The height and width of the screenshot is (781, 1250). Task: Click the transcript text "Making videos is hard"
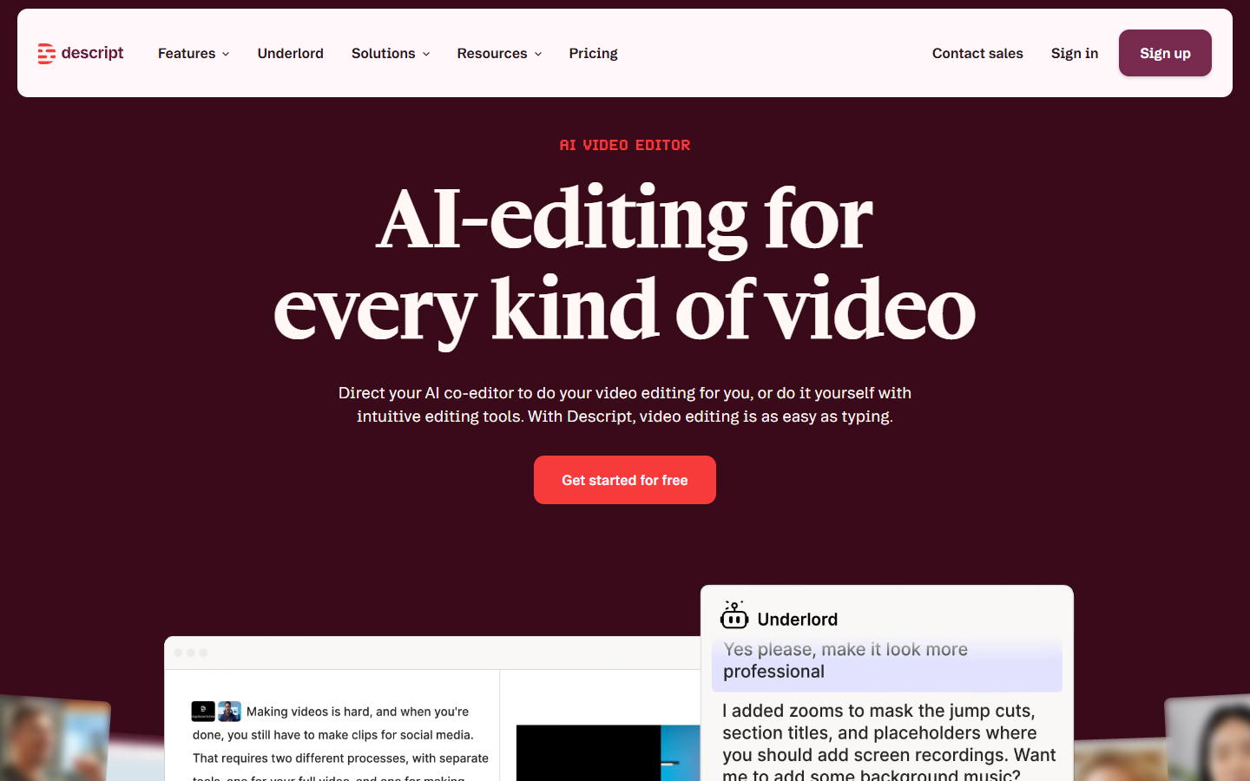point(307,712)
